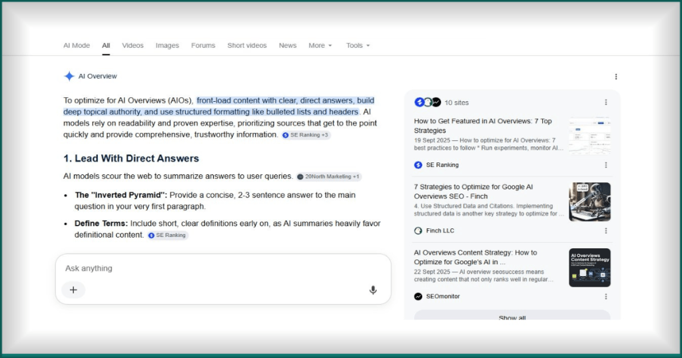Image resolution: width=682 pixels, height=358 pixels.
Task: Click heading Lead With Direct Answers
Action: click(131, 158)
